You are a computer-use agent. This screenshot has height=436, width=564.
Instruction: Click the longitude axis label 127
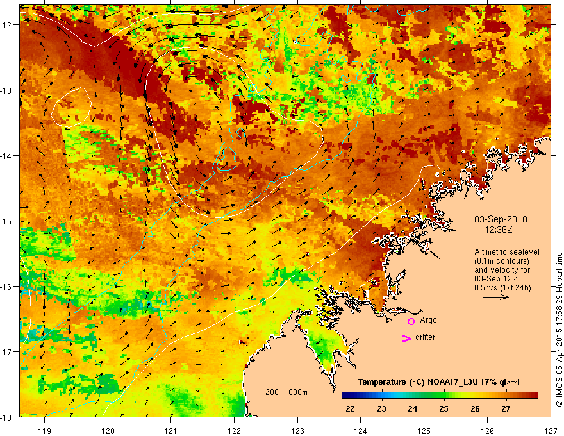pyautogui.click(x=551, y=431)
